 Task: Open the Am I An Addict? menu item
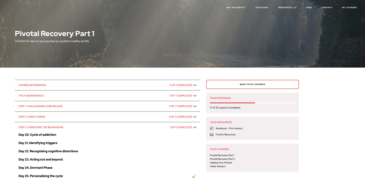[x=236, y=7]
